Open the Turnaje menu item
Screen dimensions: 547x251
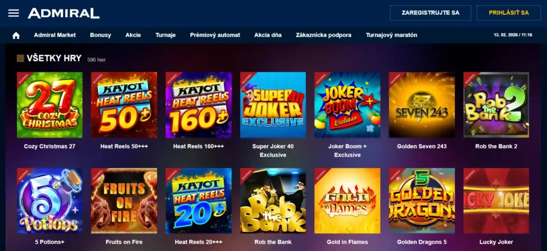pos(166,35)
